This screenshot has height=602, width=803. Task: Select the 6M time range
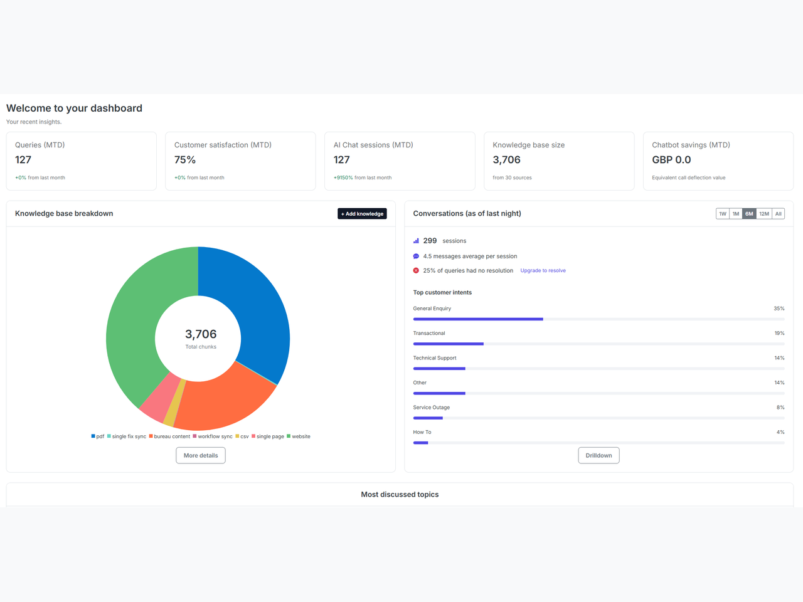click(749, 214)
